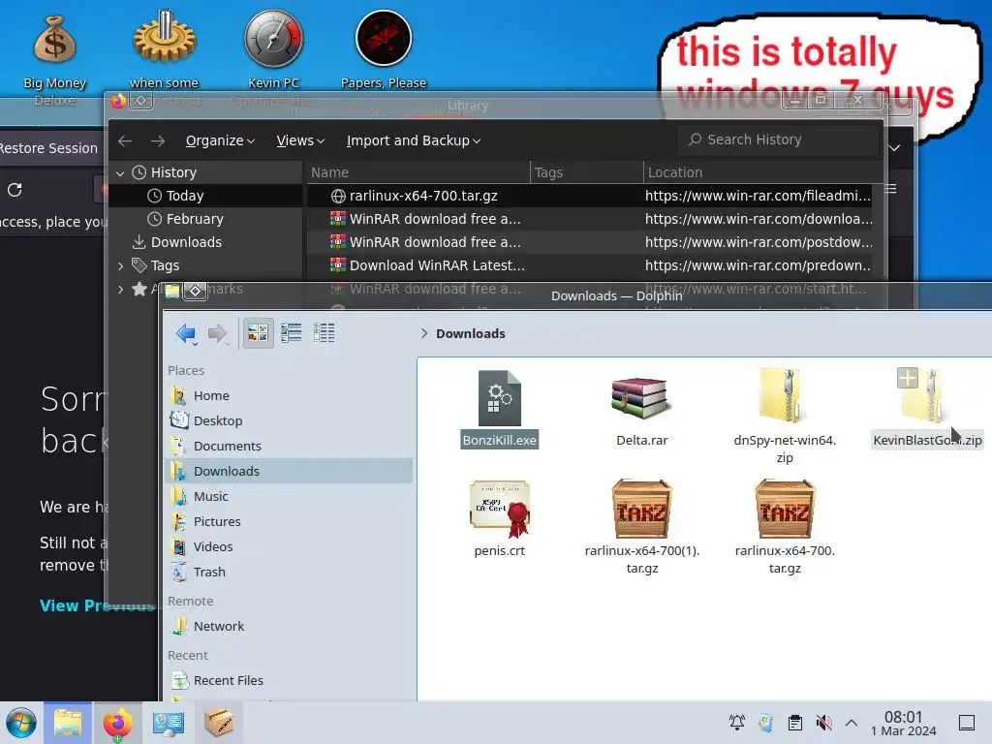992x744 pixels.
Task: Click the system monitor taskbar icon
Action: pyautogui.click(x=168, y=723)
